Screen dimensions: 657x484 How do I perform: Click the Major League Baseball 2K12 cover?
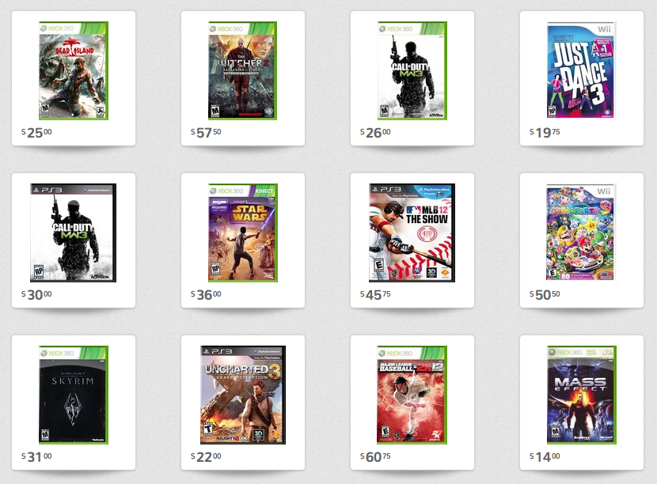412,395
